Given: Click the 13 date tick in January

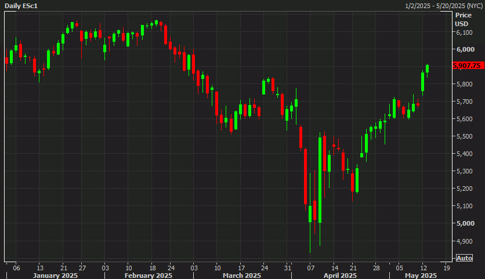Looking at the screenshot, I should click(x=40, y=268).
